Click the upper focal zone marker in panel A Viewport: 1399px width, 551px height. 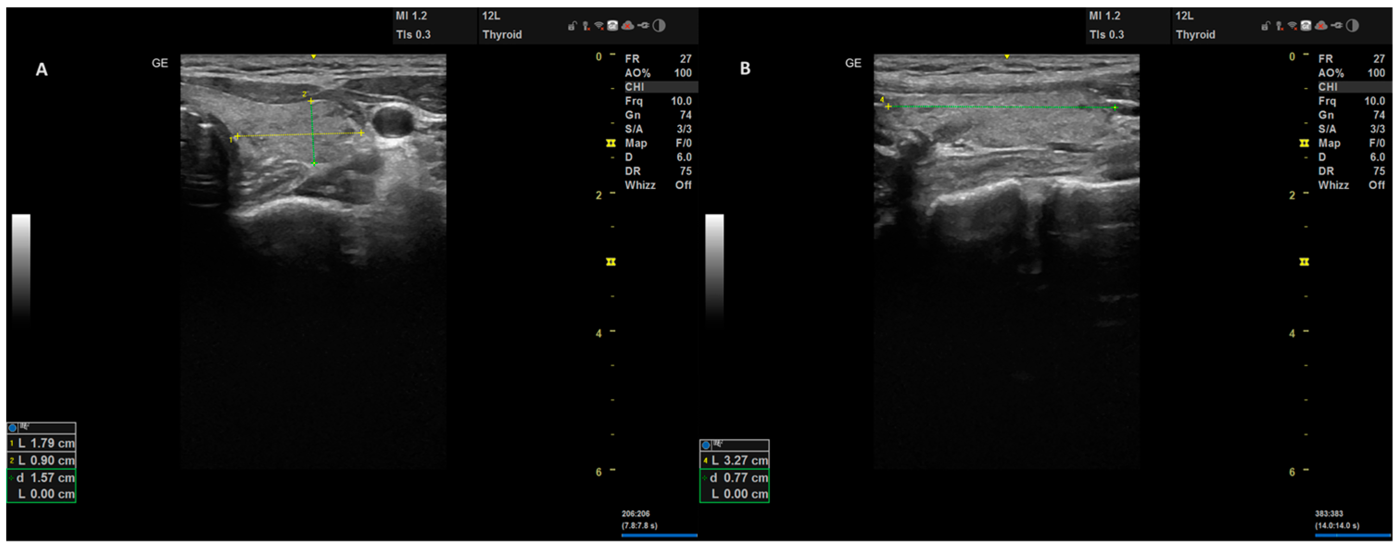(x=611, y=144)
